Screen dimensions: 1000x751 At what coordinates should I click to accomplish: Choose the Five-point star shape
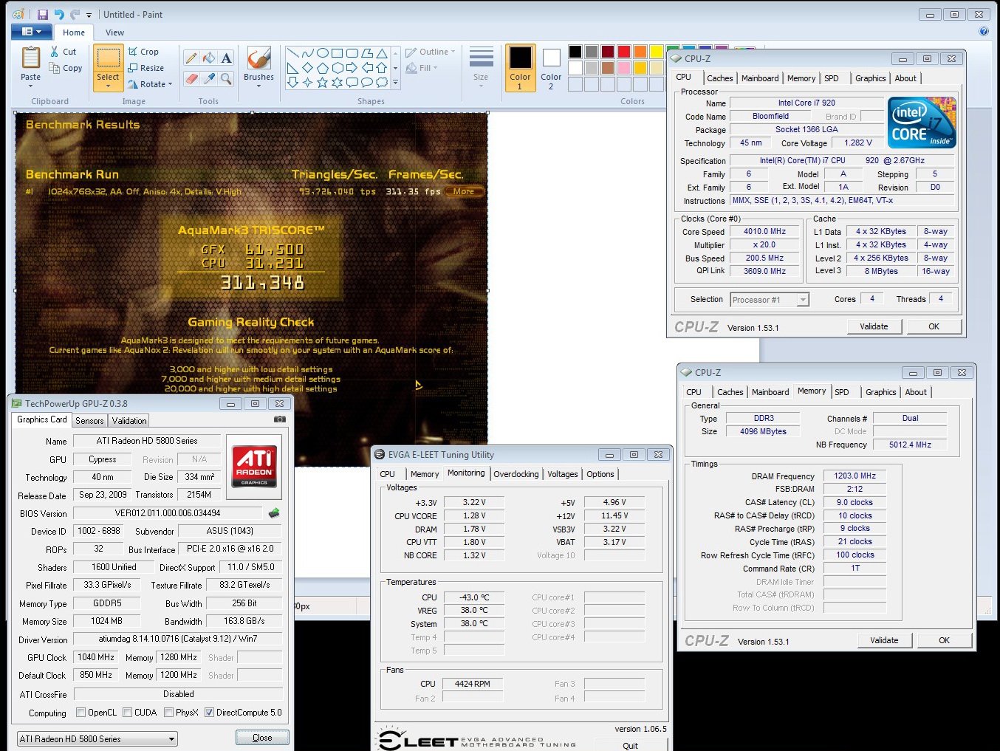pos(322,83)
